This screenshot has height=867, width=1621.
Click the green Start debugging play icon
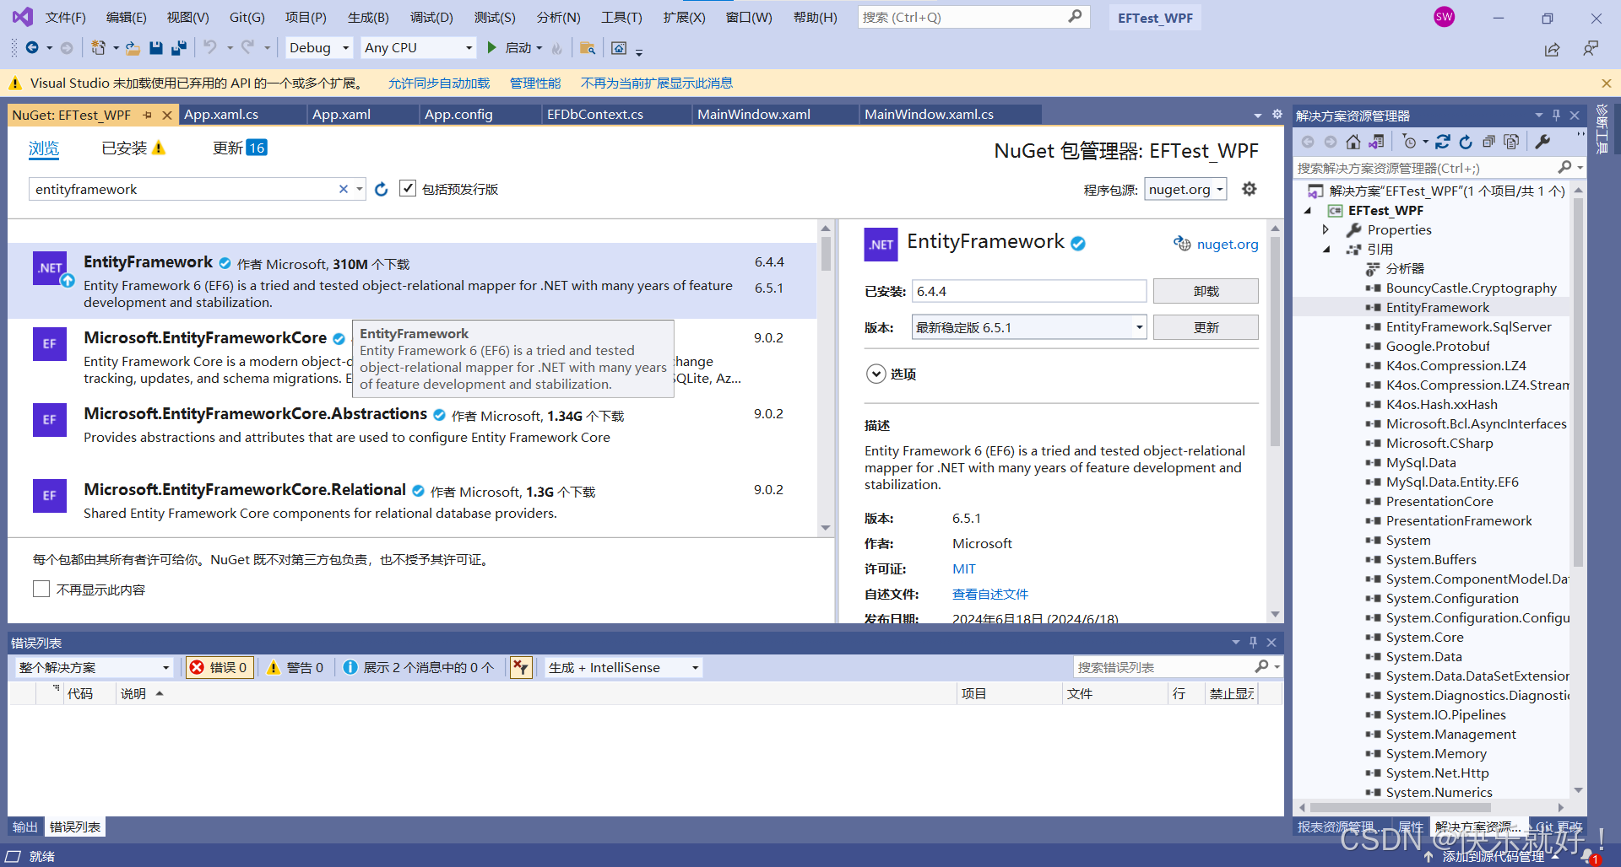pos(492,48)
